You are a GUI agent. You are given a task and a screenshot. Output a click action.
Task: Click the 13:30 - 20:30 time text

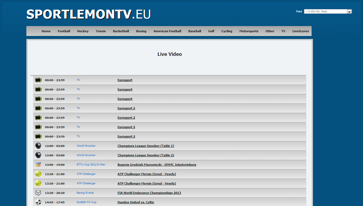coord(55,193)
